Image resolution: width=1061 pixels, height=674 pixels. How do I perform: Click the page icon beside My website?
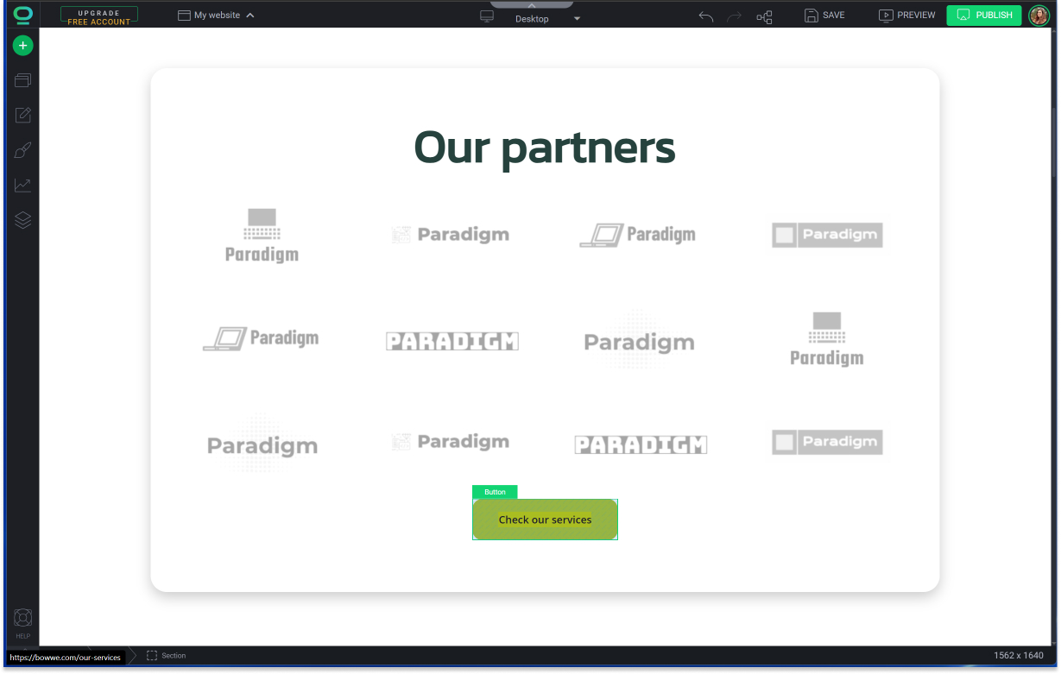[x=184, y=16]
